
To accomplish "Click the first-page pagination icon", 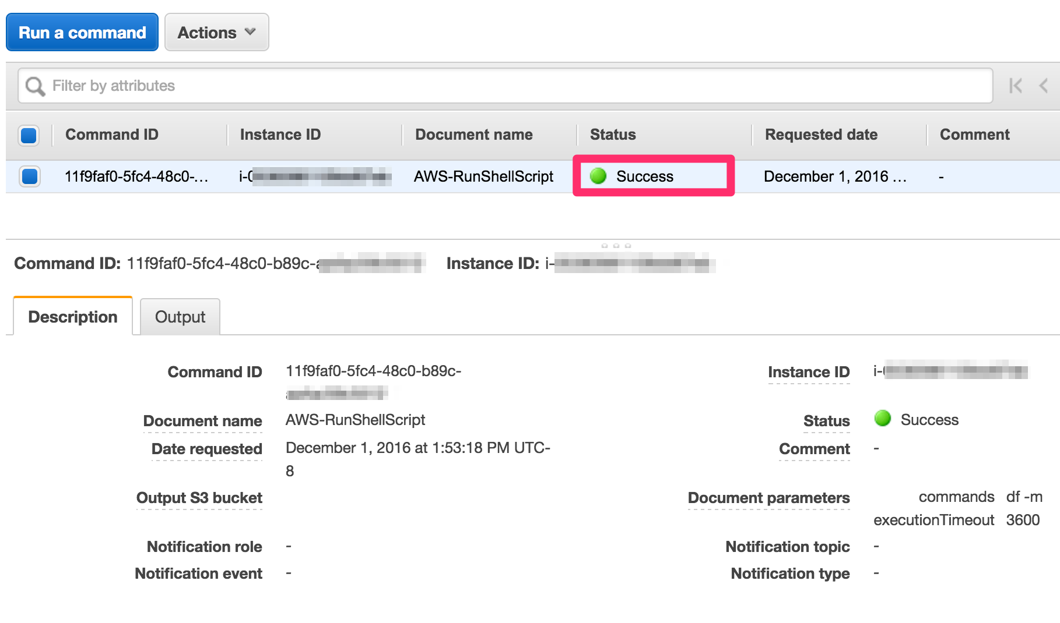I will pos(1015,86).
